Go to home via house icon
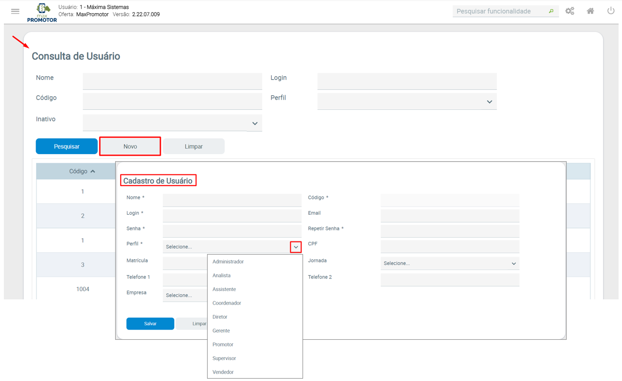The height and width of the screenshot is (381, 622). [x=590, y=11]
